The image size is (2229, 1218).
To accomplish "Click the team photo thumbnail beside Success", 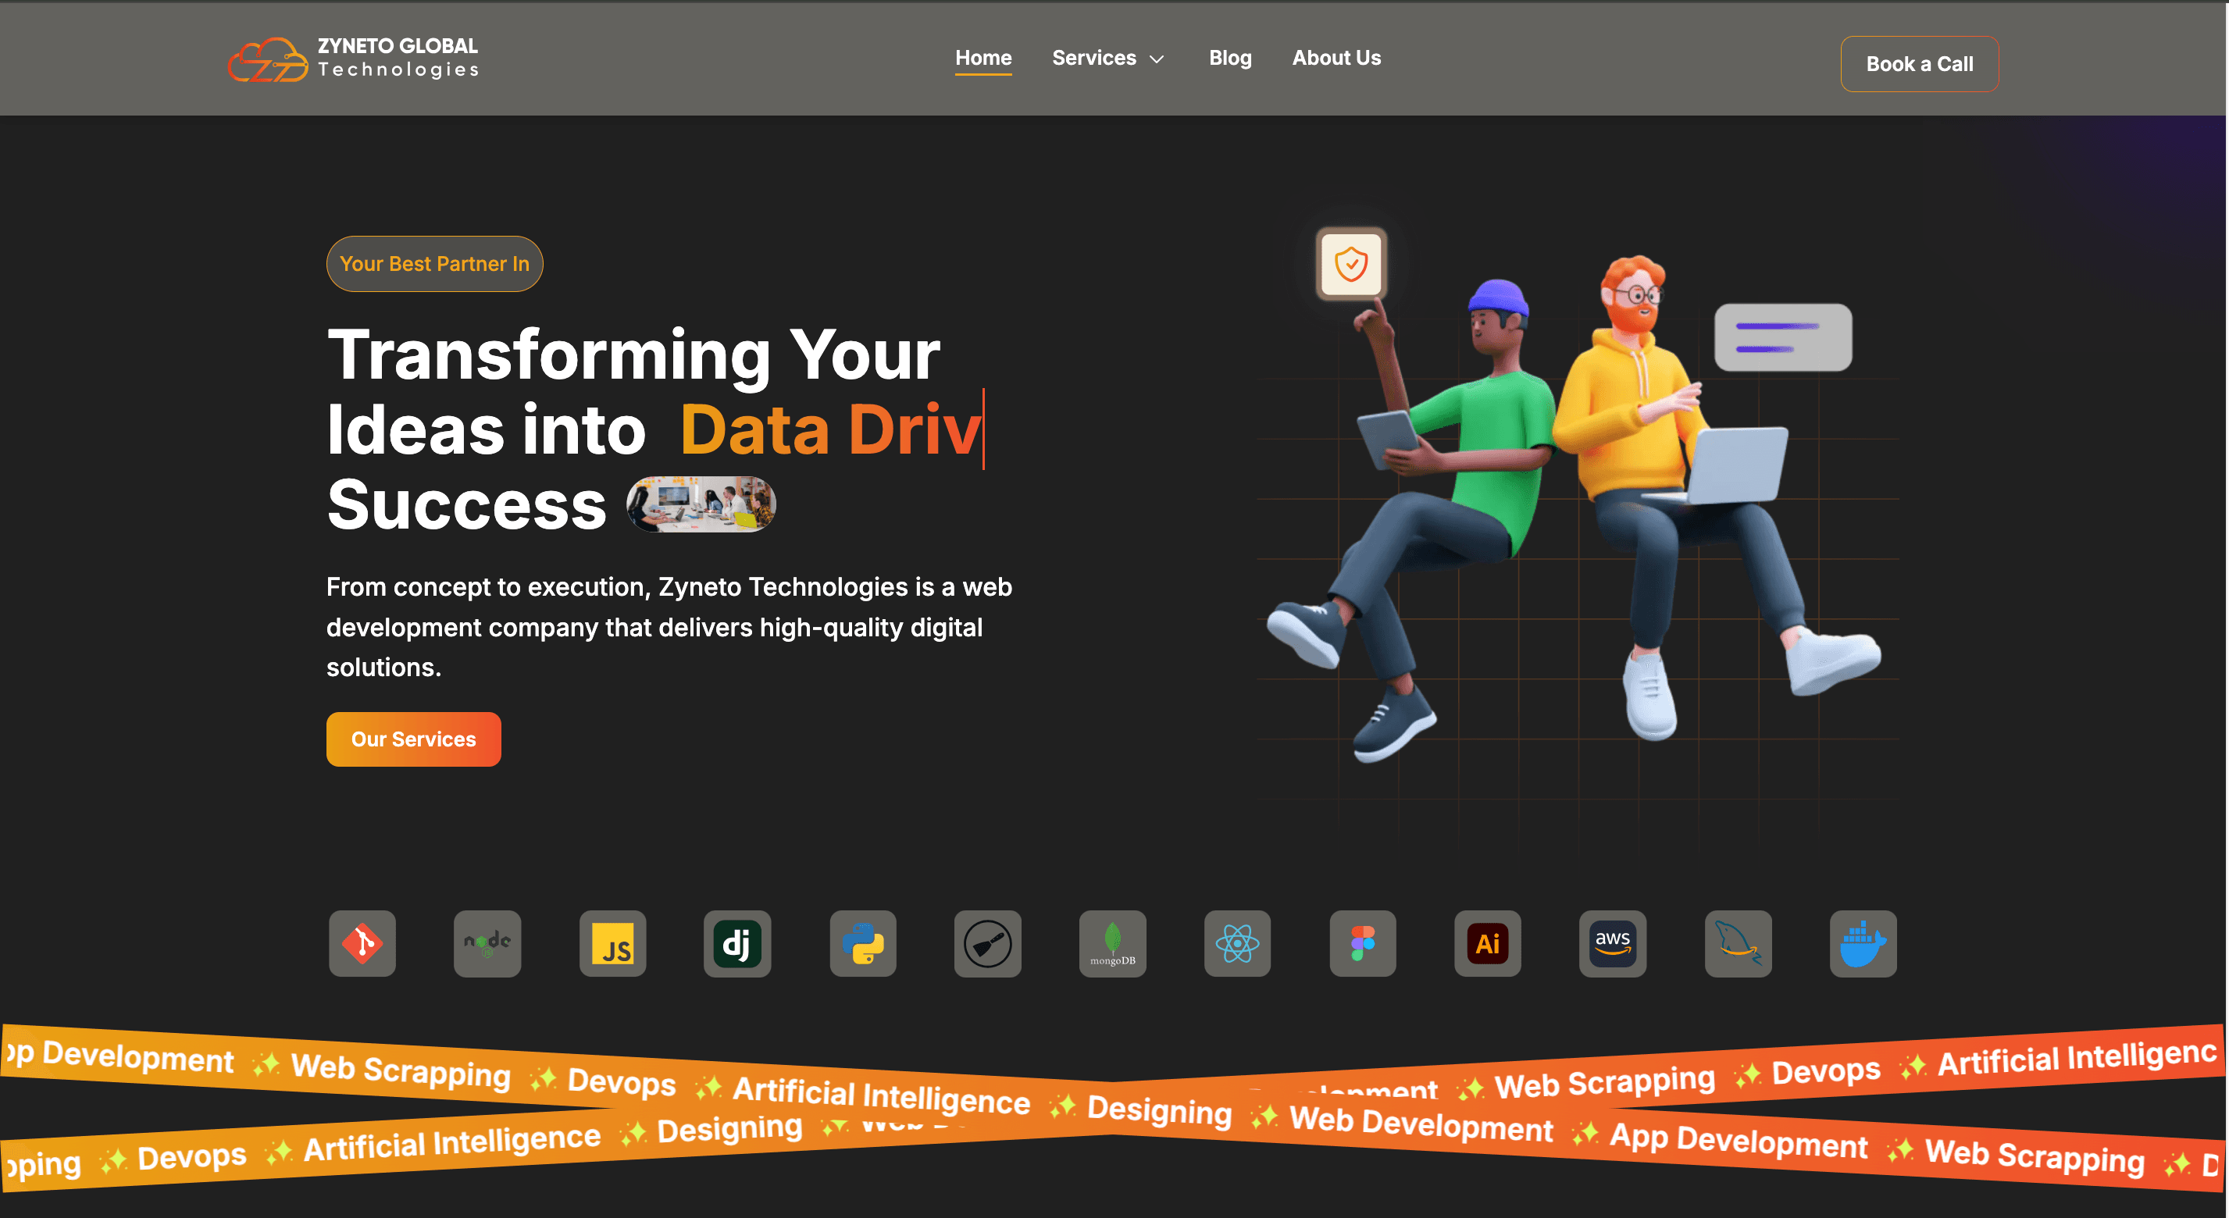I will (701, 504).
